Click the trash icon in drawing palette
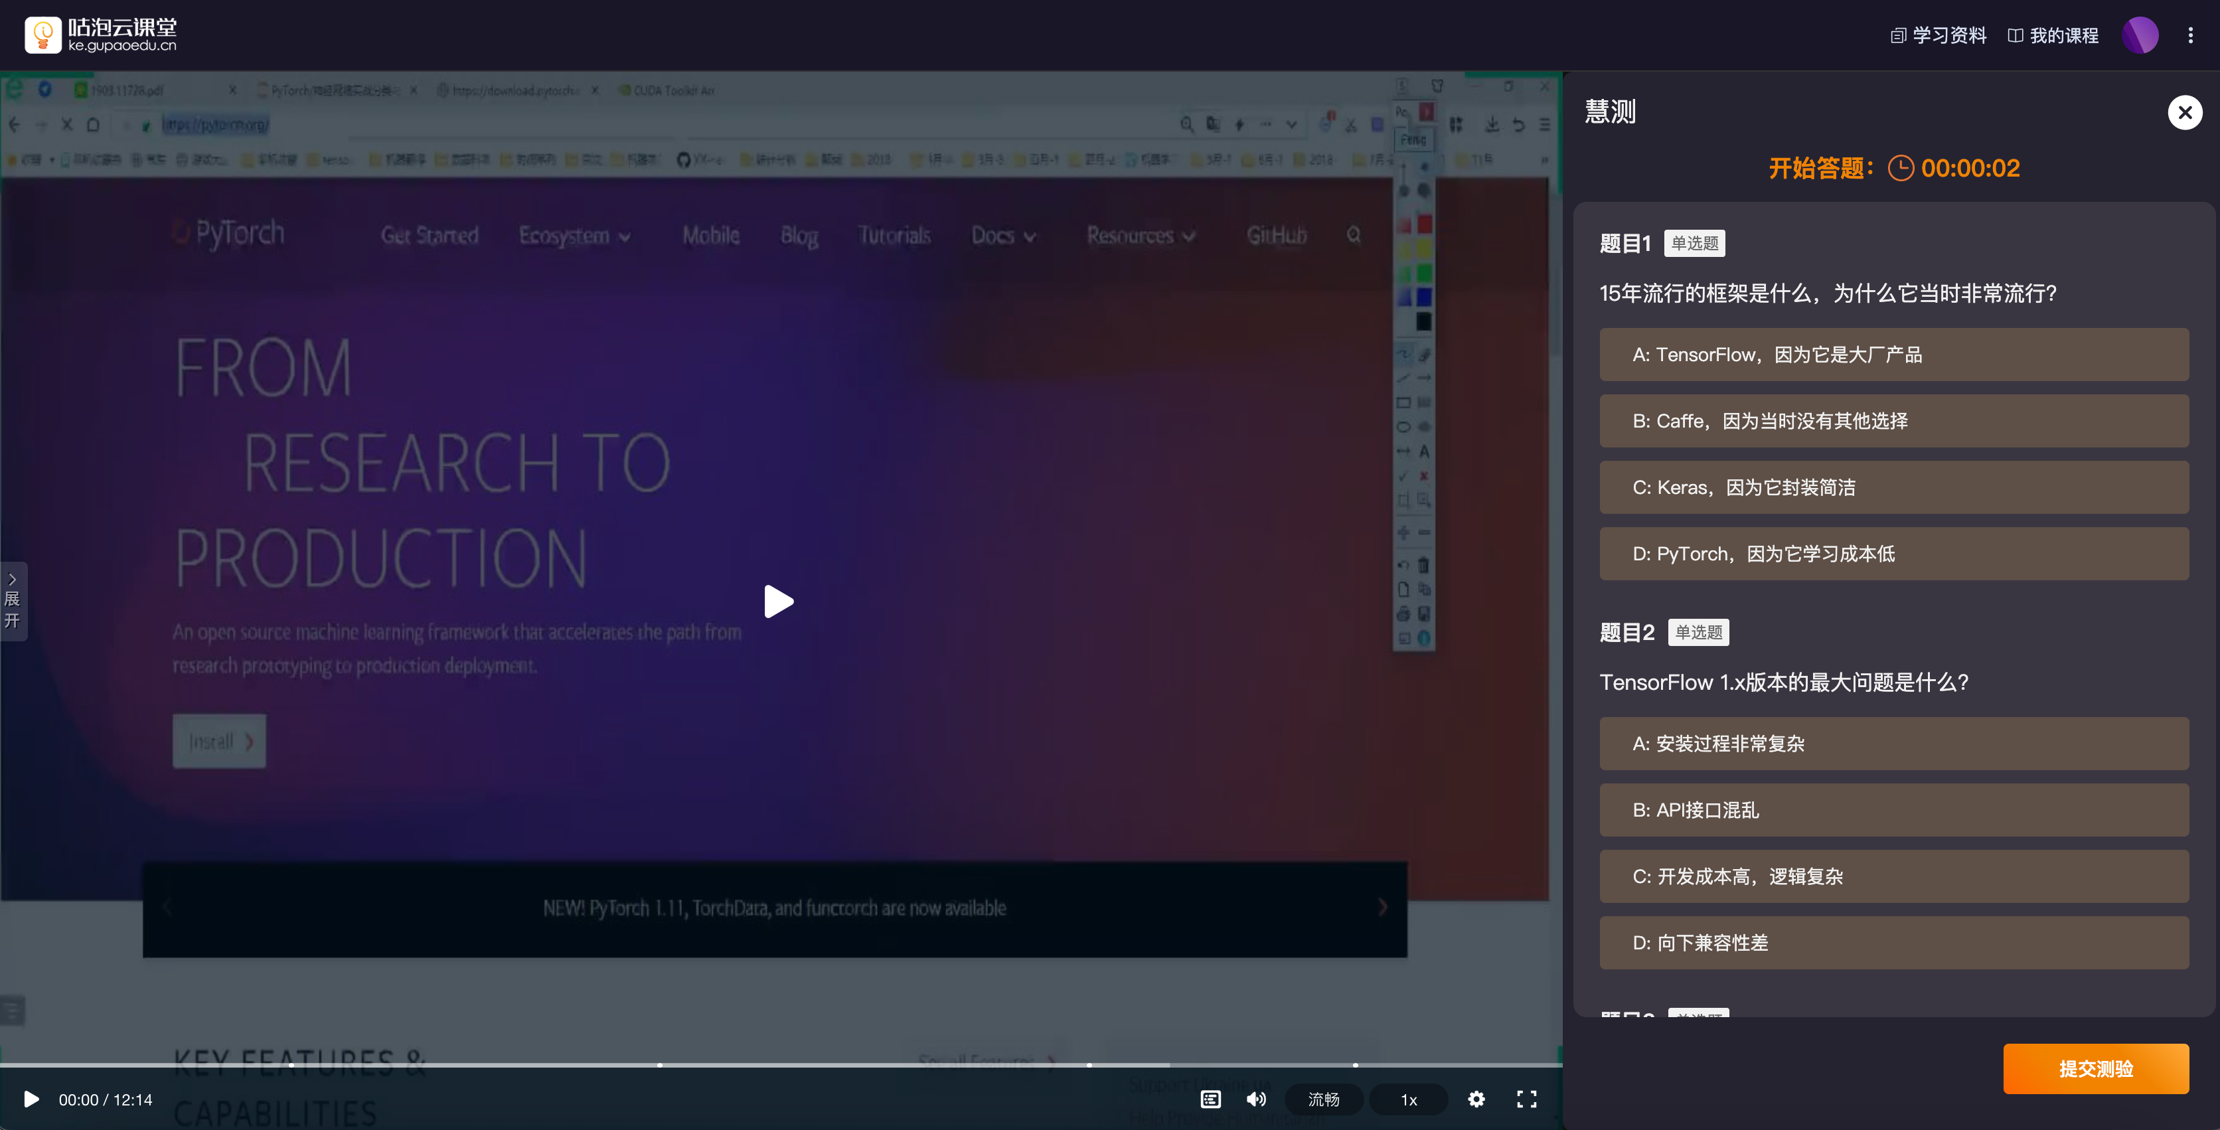Image resolution: width=2220 pixels, height=1130 pixels. point(1424,566)
